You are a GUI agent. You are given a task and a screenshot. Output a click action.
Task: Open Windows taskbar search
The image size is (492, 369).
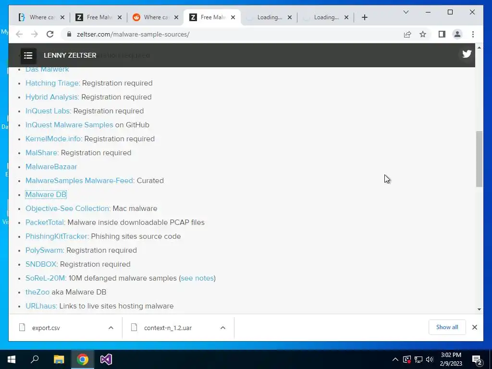point(35,359)
